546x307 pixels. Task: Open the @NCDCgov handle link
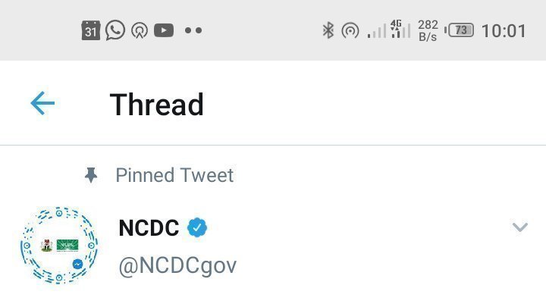click(x=177, y=265)
